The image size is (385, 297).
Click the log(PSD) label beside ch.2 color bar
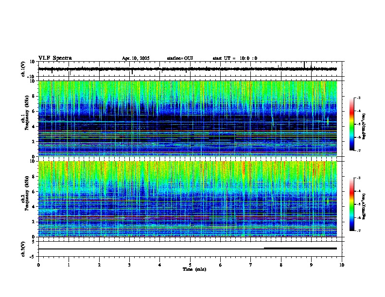364,206
